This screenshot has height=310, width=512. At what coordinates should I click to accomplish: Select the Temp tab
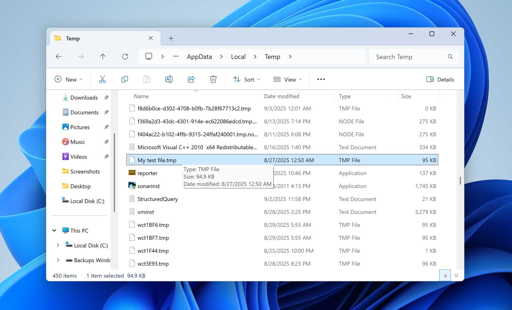point(73,38)
